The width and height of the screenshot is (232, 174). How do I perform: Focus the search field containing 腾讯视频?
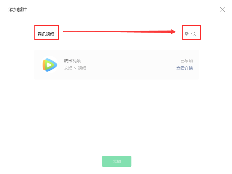pyautogui.click(x=117, y=34)
